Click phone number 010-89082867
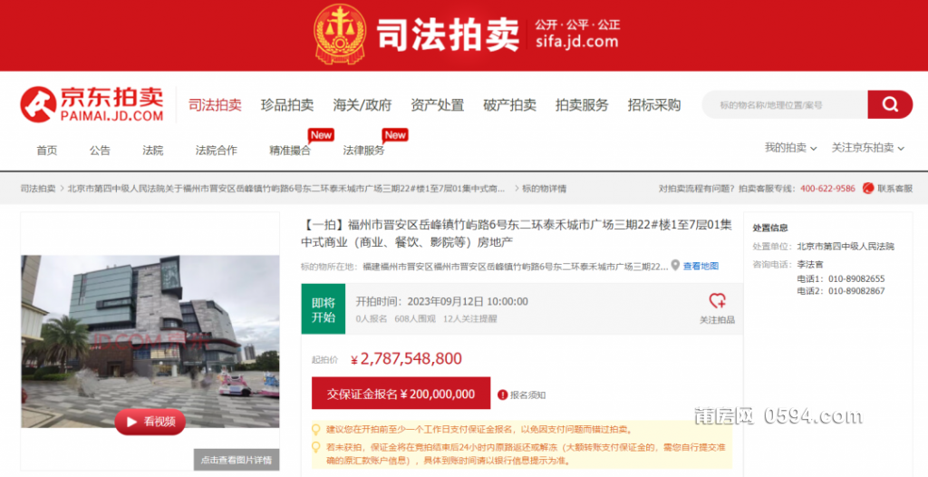The image size is (928, 477). coord(856,291)
